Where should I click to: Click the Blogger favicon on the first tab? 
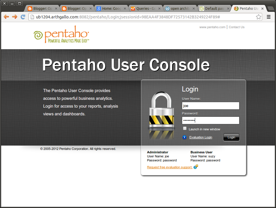pyautogui.click(x=30, y=8)
